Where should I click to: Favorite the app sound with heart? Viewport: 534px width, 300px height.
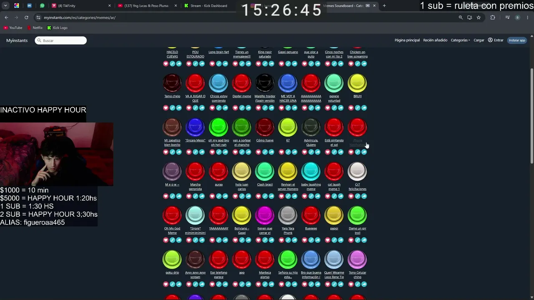pos(235,284)
